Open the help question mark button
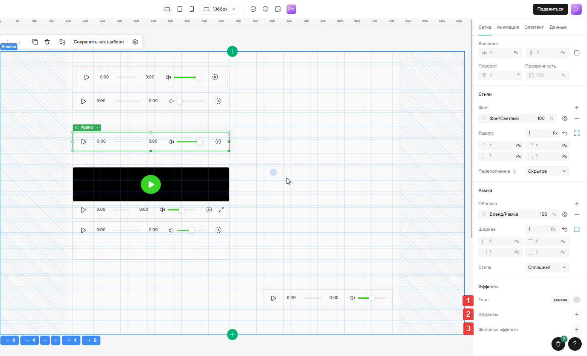The height and width of the screenshot is (356, 587). click(575, 344)
